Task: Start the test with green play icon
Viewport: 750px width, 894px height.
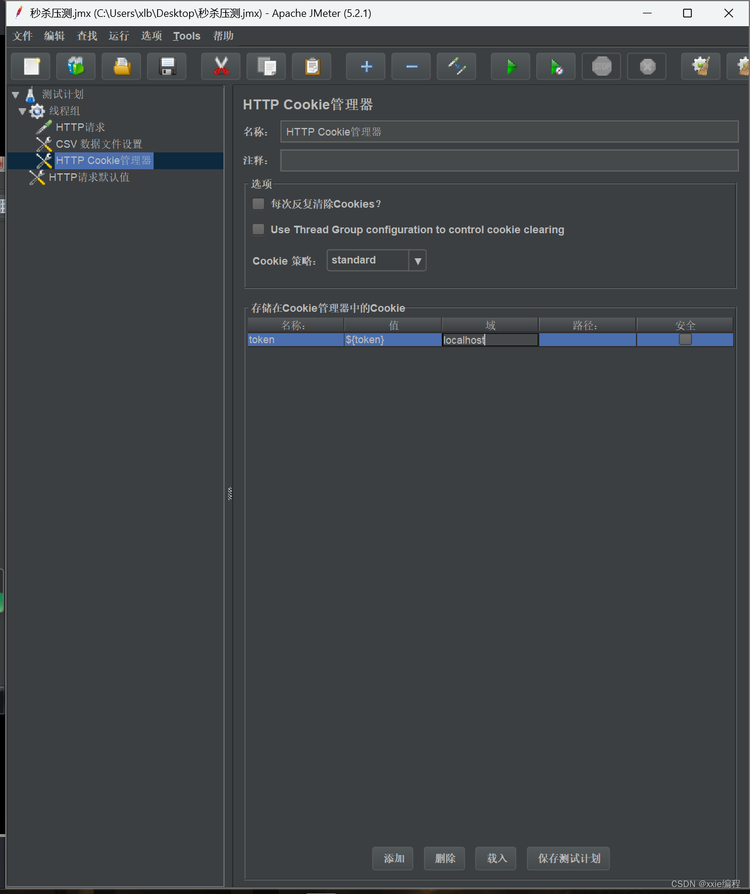Action: pos(511,66)
